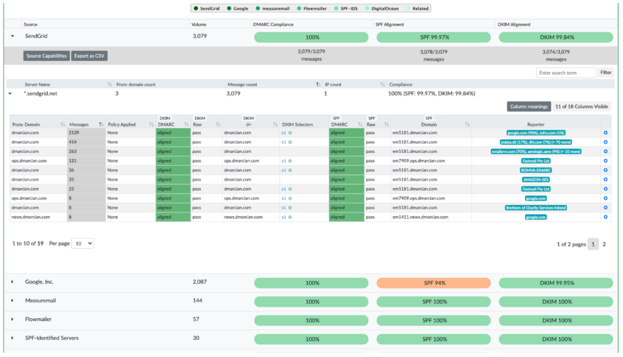Click the plus icon on the 263-message row
This screenshot has width=623, height=357.
click(x=605, y=152)
